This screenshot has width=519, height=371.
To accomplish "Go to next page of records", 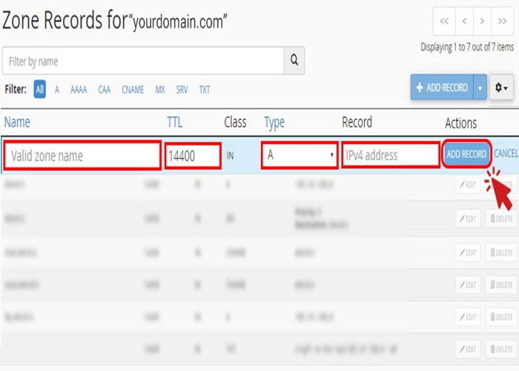I will click(483, 22).
